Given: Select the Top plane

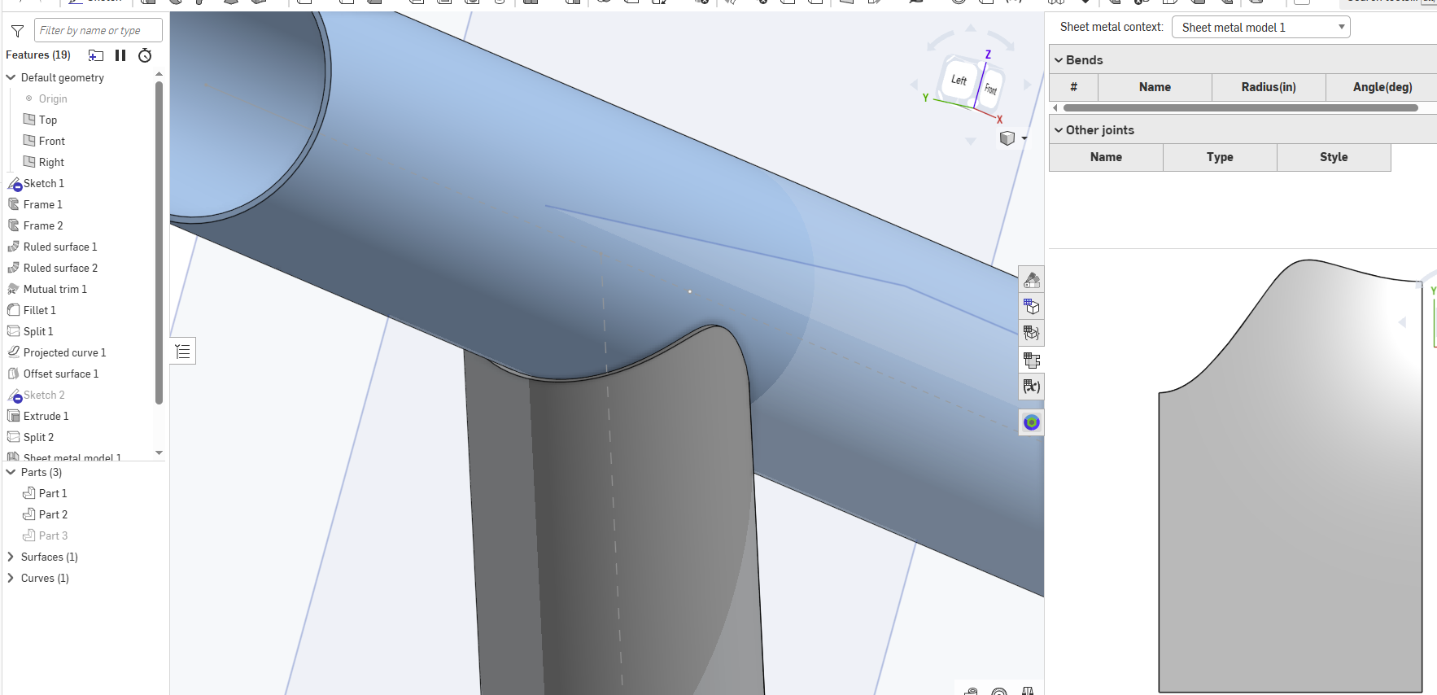Looking at the screenshot, I should pyautogui.click(x=48, y=120).
